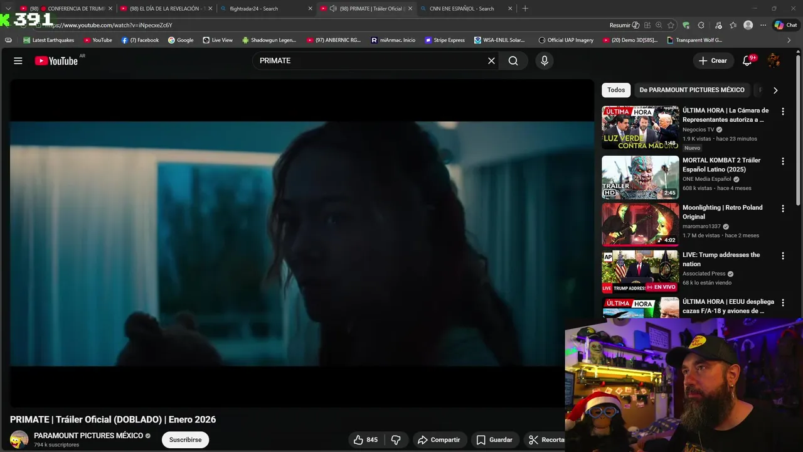Click the Compartir share button
803x452 pixels.
coord(439,440)
